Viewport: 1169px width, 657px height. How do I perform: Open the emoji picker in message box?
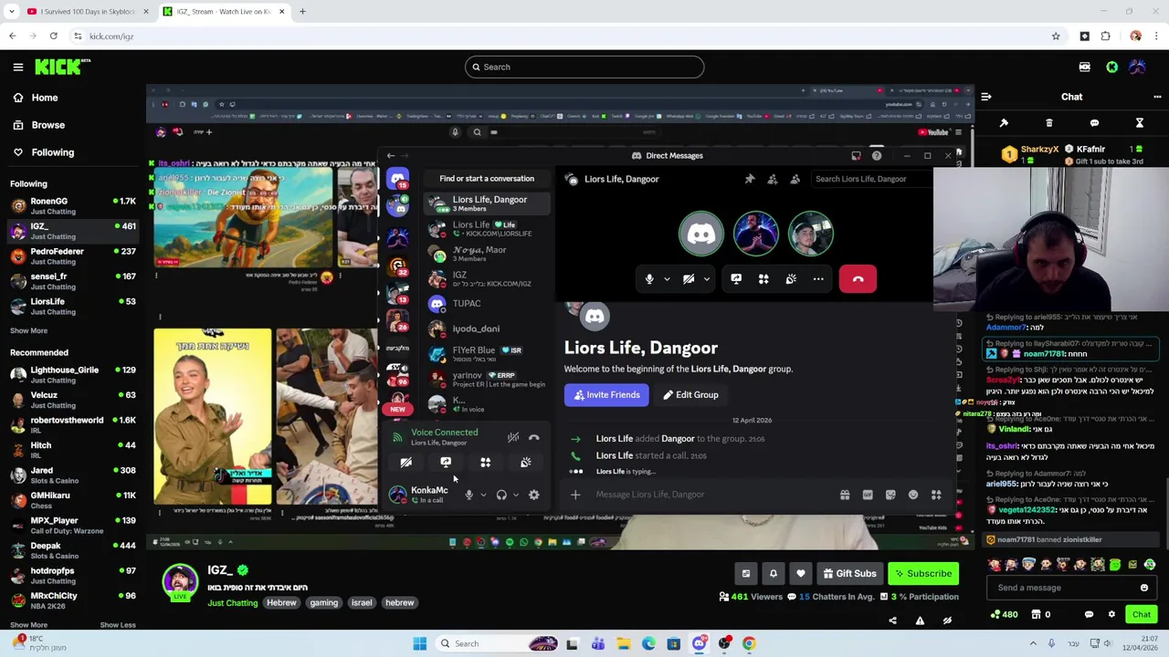click(1143, 588)
